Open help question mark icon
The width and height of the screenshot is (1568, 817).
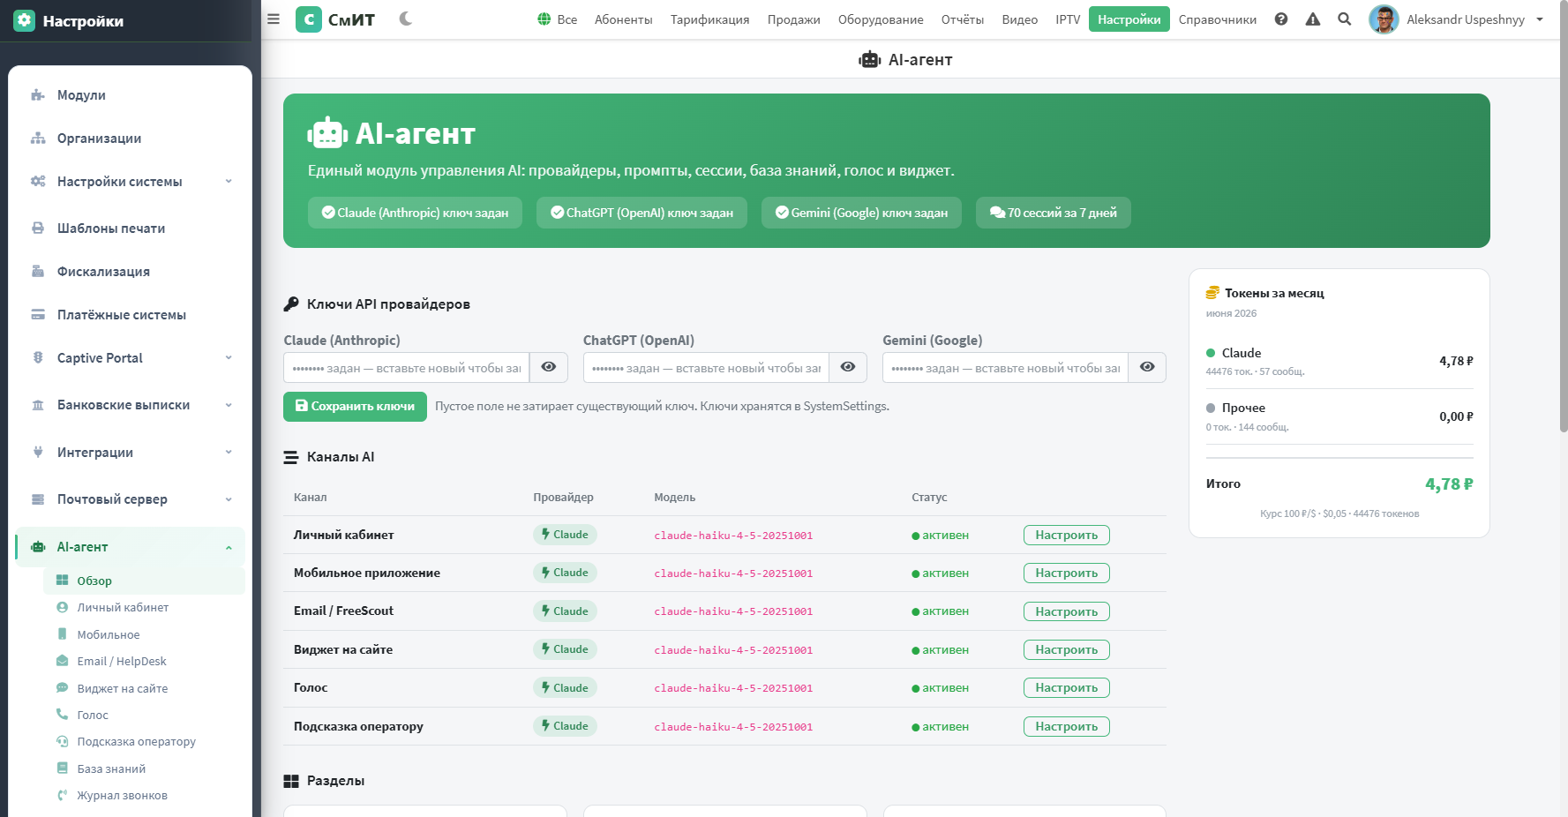click(x=1281, y=19)
